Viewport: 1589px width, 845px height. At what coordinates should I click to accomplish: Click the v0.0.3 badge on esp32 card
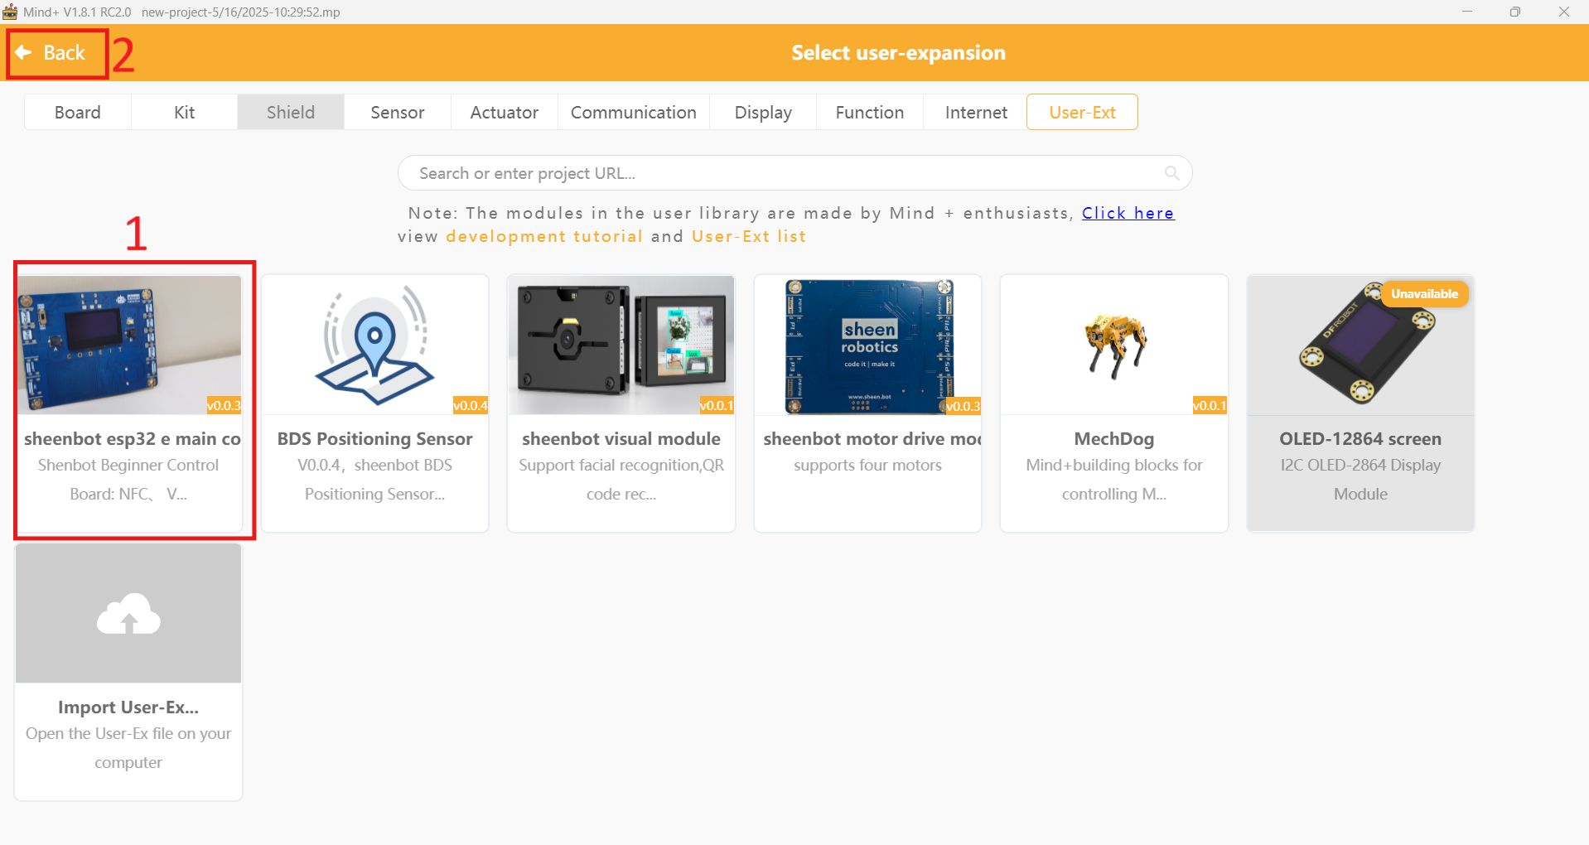pos(224,405)
